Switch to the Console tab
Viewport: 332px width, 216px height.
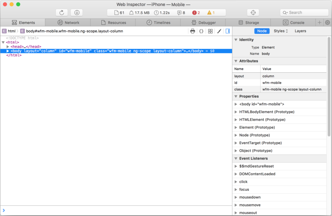click(x=293, y=23)
